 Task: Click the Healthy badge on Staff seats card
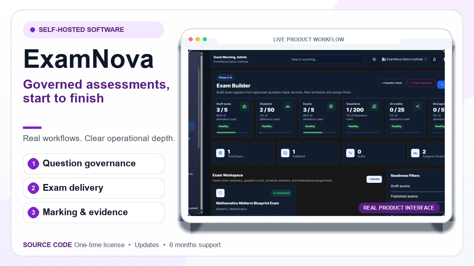tap(224, 126)
